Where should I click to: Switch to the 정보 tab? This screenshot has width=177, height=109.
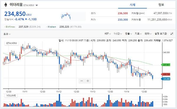[161, 5]
